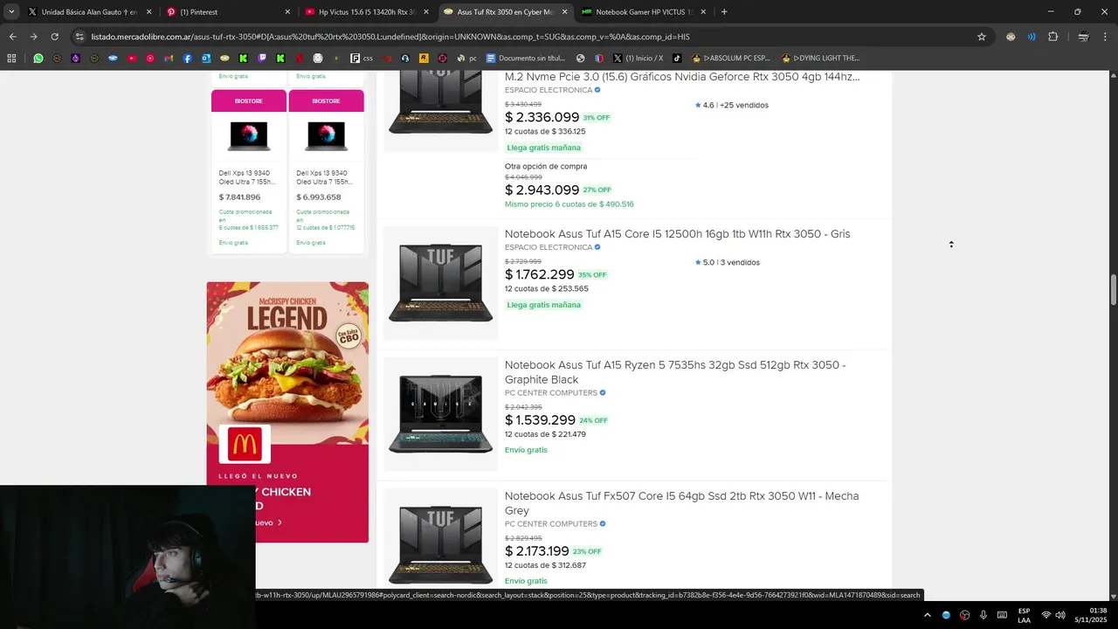Open site information icon in address bar
The image size is (1118, 629).
tap(80, 37)
